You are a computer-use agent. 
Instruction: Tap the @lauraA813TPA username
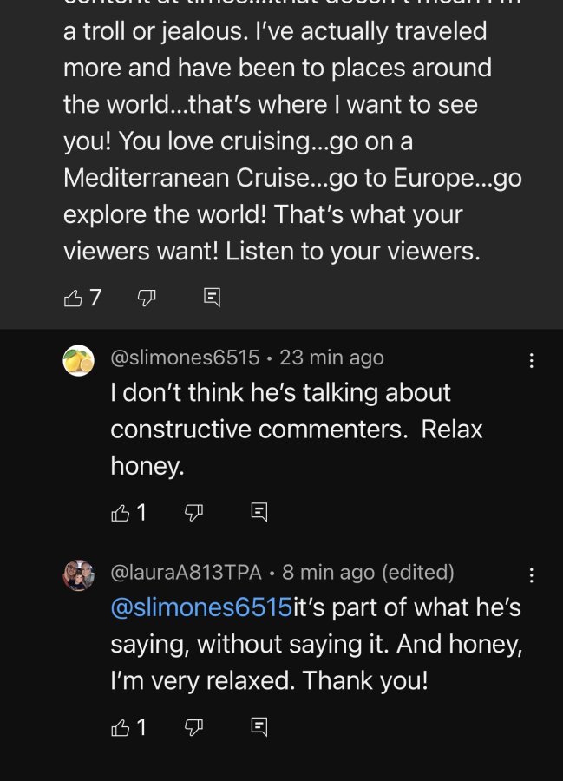pyautogui.click(x=187, y=573)
